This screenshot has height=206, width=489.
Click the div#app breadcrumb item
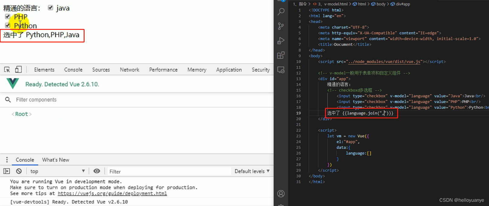coord(401,4)
